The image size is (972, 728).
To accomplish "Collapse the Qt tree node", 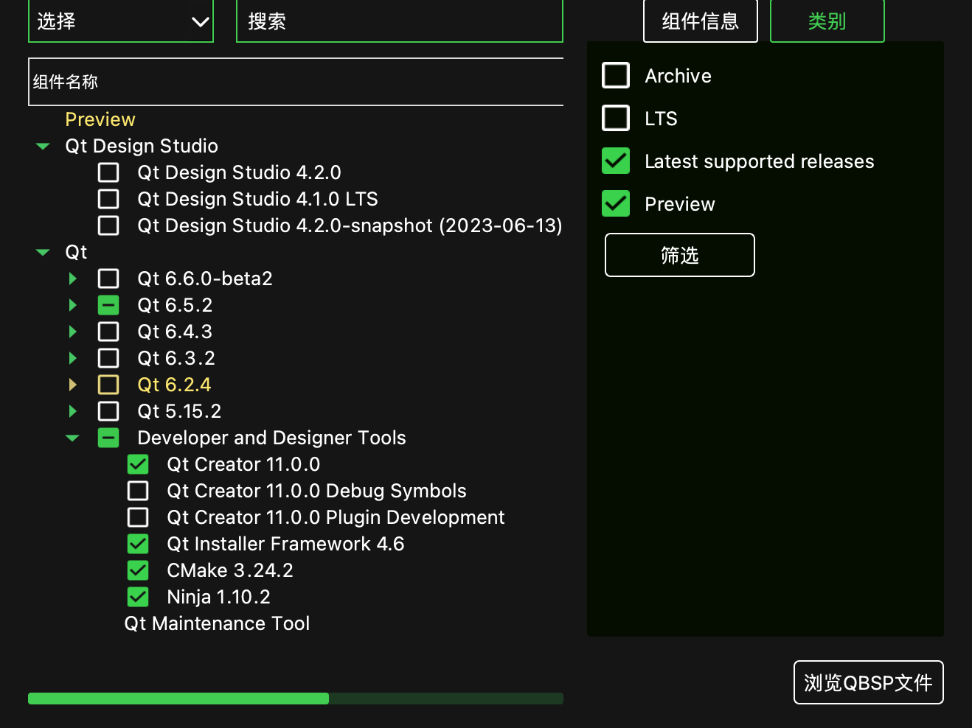I will tap(43, 252).
